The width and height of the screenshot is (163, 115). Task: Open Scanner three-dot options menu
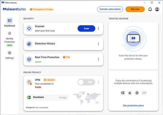click(x=98, y=28)
